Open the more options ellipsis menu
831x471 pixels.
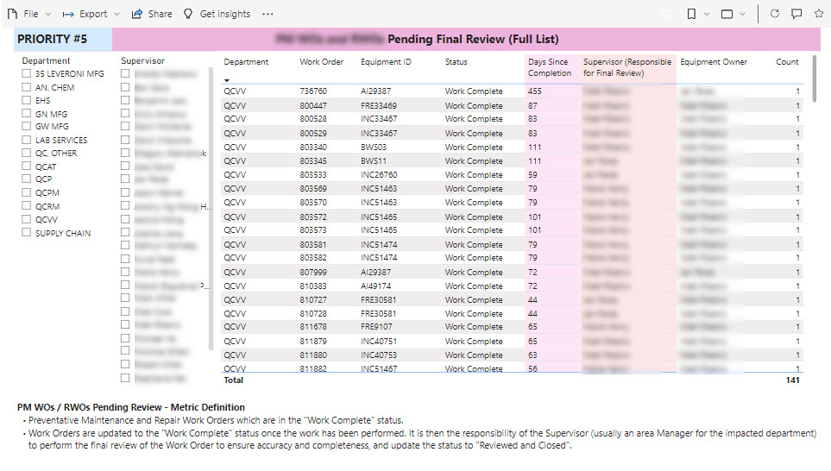pos(268,14)
